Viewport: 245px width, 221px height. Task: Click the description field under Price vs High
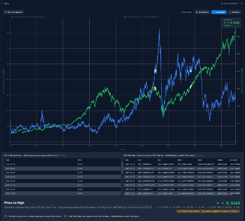click(78, 207)
